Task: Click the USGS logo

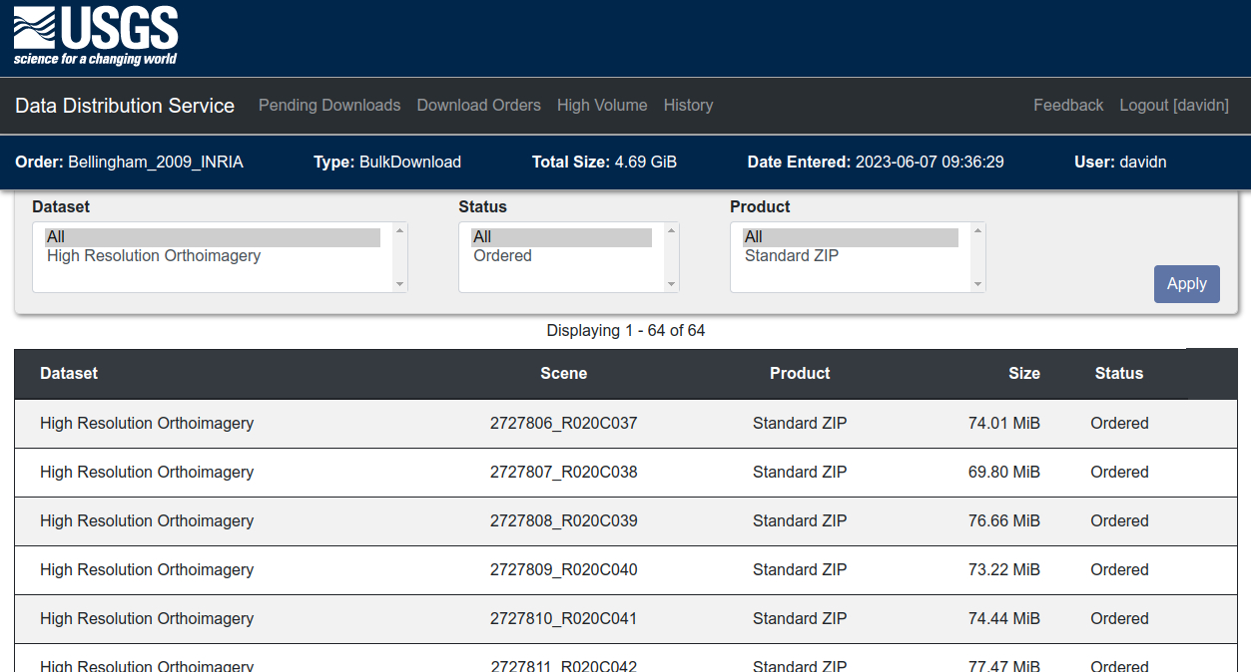Action: (96, 37)
